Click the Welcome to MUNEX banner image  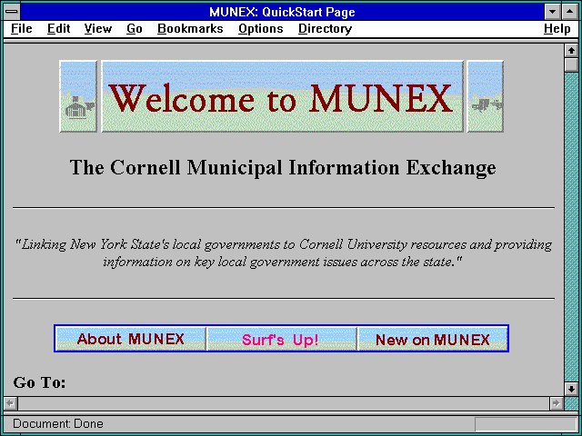click(x=283, y=96)
